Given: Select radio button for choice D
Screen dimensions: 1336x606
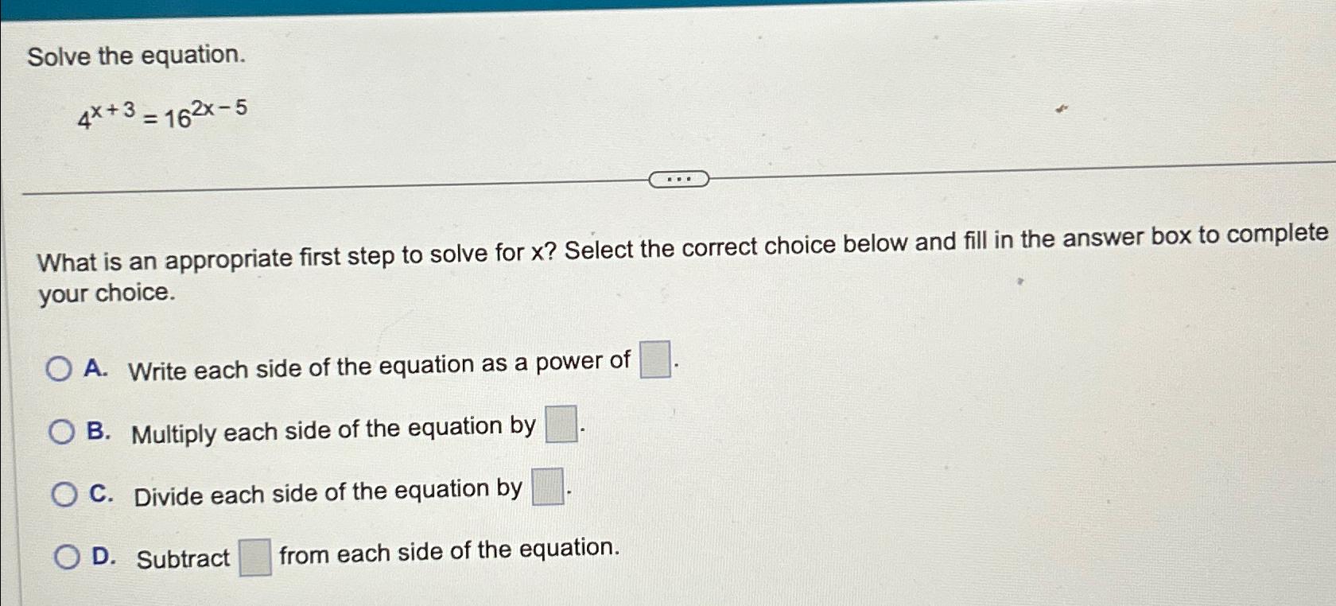Looking at the screenshot, I should click(x=66, y=557).
